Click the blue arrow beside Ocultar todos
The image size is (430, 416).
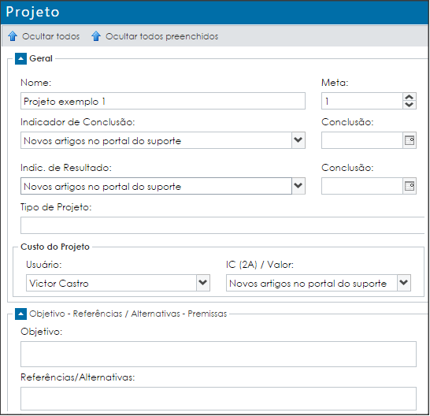click(x=13, y=36)
